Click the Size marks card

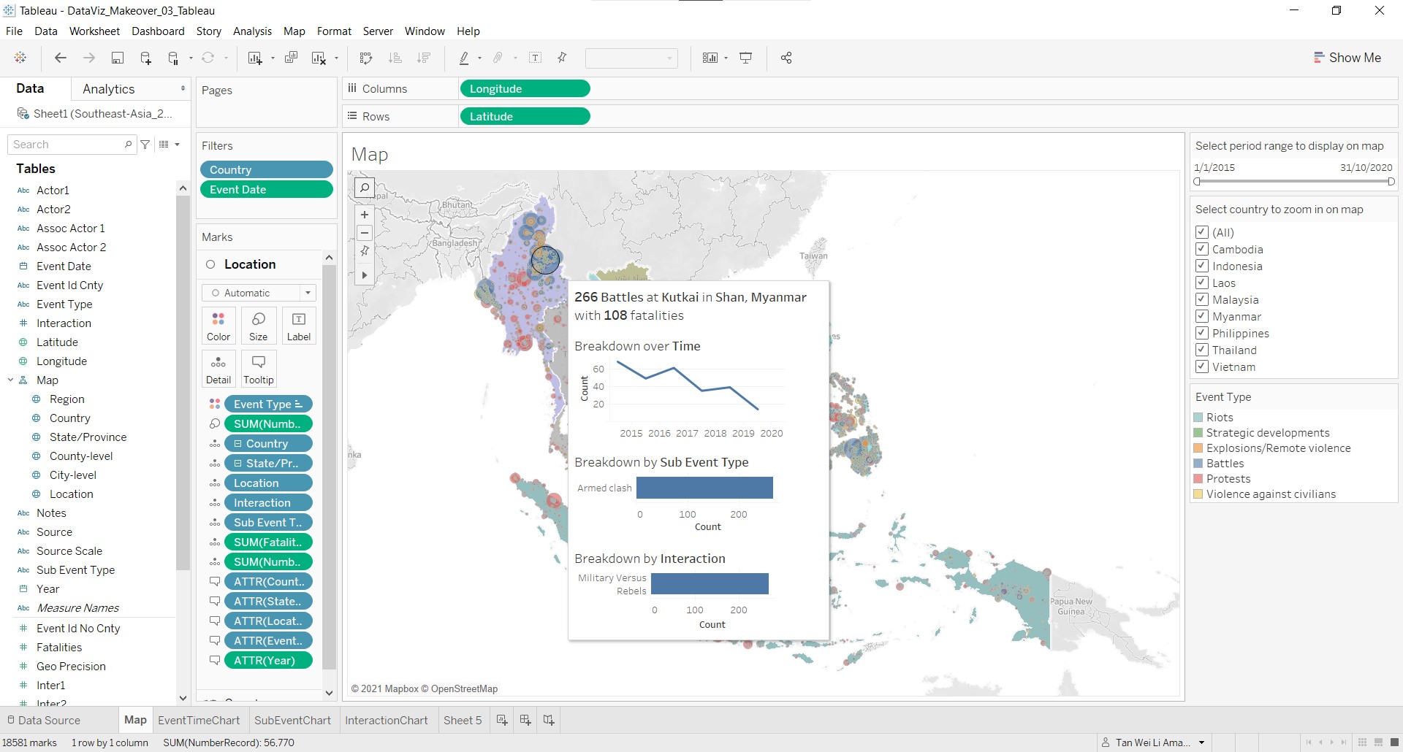258,326
